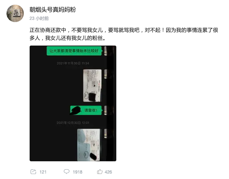Click the repost count 121
This screenshot has width=229, height=179.
click(43, 172)
